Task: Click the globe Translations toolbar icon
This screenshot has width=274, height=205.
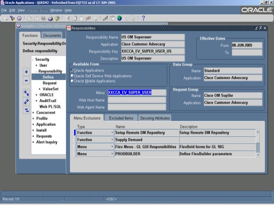Action: (119, 18)
